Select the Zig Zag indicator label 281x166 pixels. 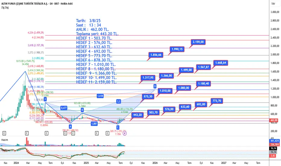pyautogui.click(x=5, y=8)
